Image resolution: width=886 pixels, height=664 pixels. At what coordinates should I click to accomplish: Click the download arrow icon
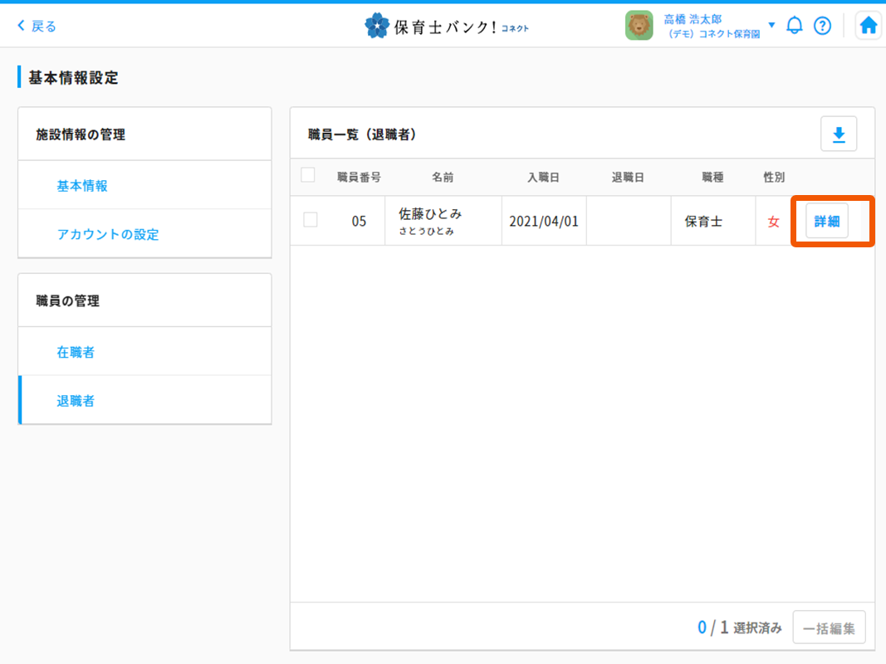839,134
